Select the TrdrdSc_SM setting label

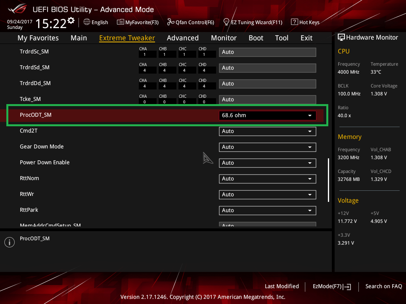34,51
